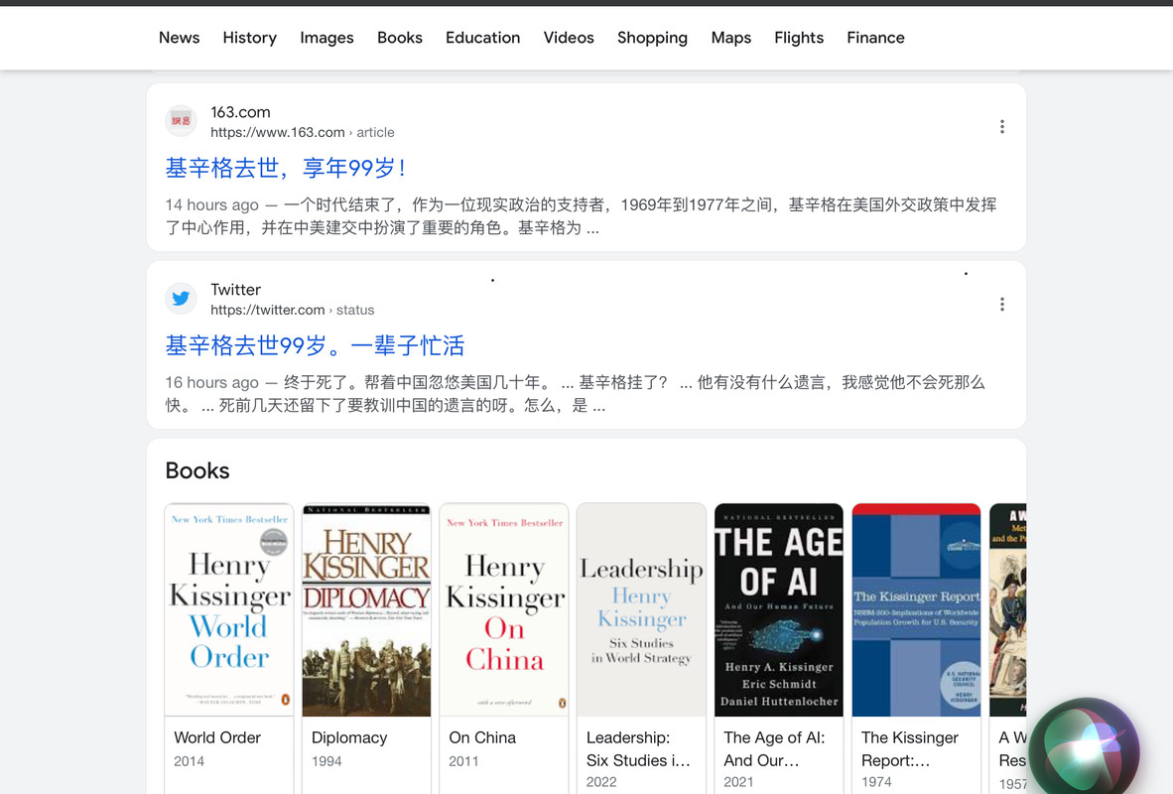Open the Maps tab
The height and width of the screenshot is (794, 1173).
[730, 38]
